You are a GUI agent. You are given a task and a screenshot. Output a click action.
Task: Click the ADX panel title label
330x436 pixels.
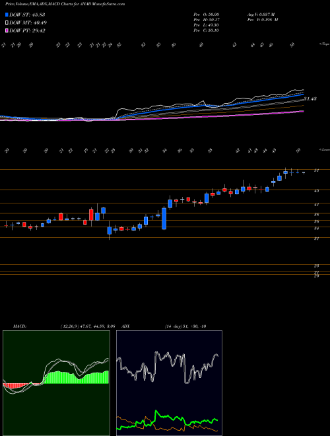click(x=126, y=326)
